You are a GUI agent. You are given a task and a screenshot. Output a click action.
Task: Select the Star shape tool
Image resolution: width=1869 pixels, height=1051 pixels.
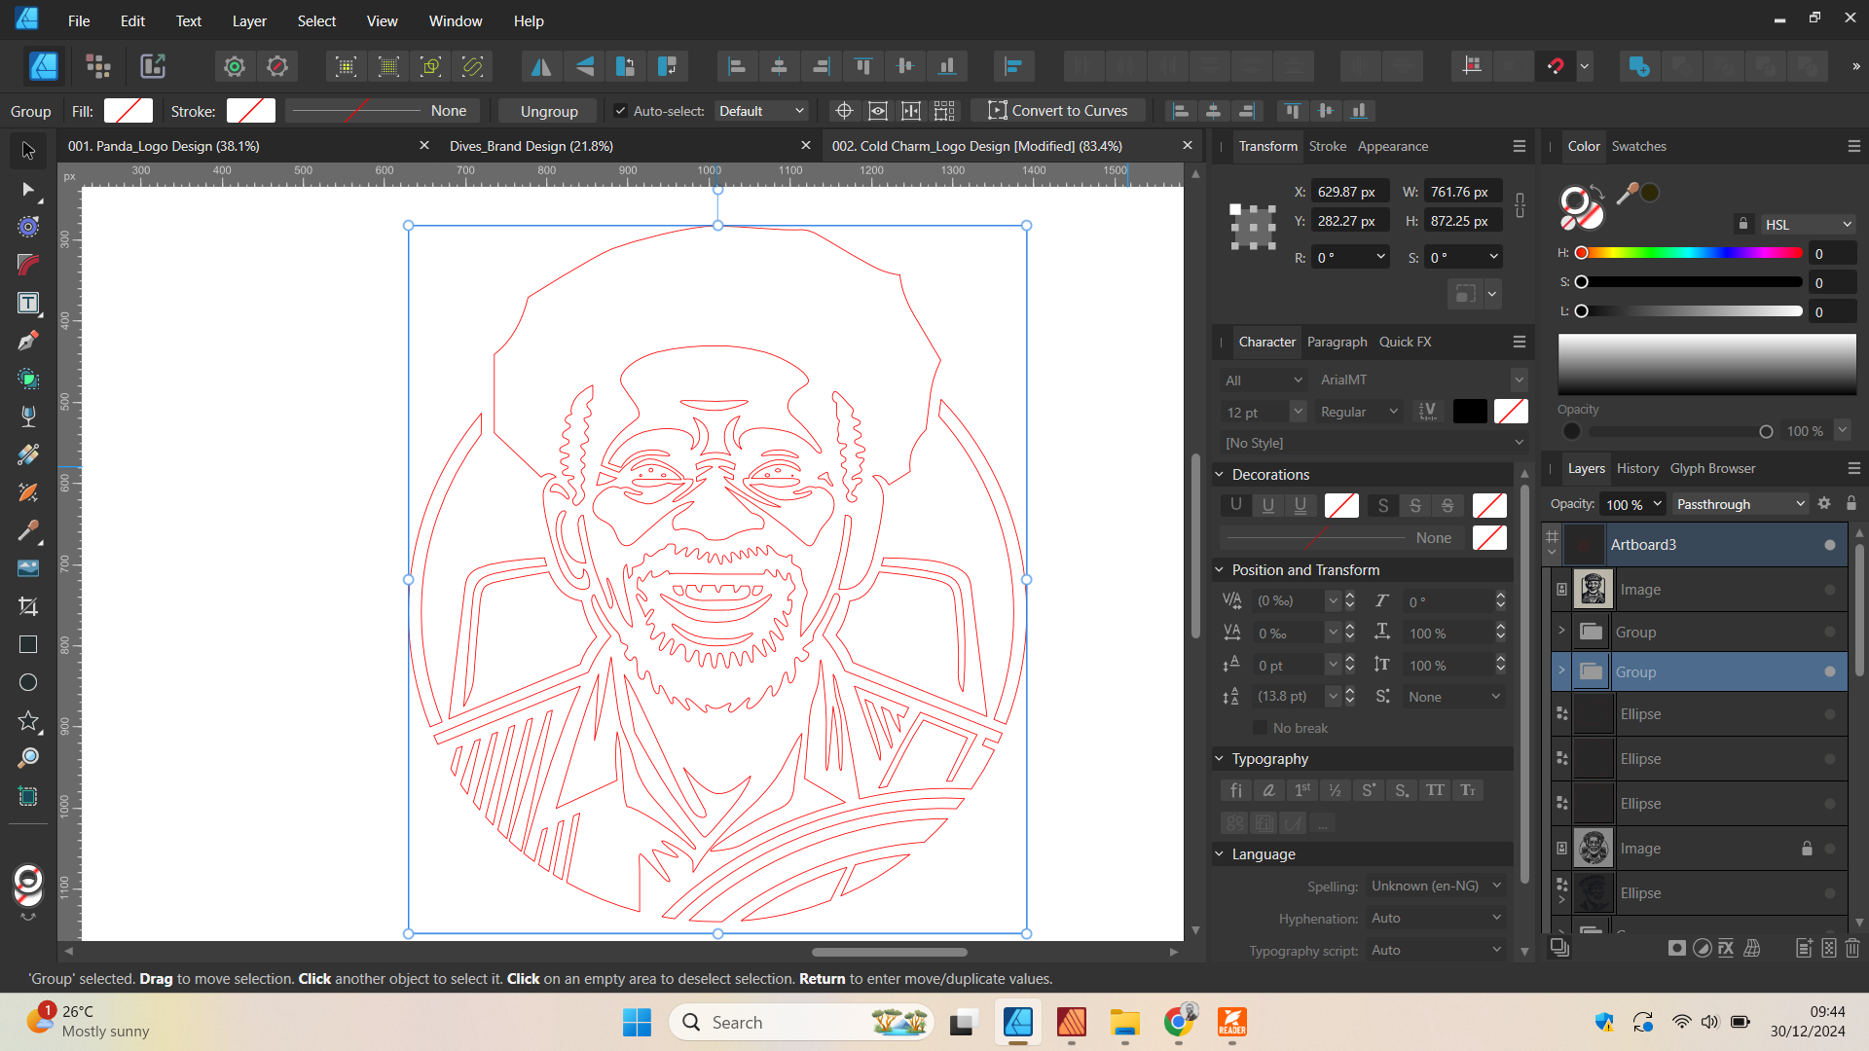[x=28, y=720]
